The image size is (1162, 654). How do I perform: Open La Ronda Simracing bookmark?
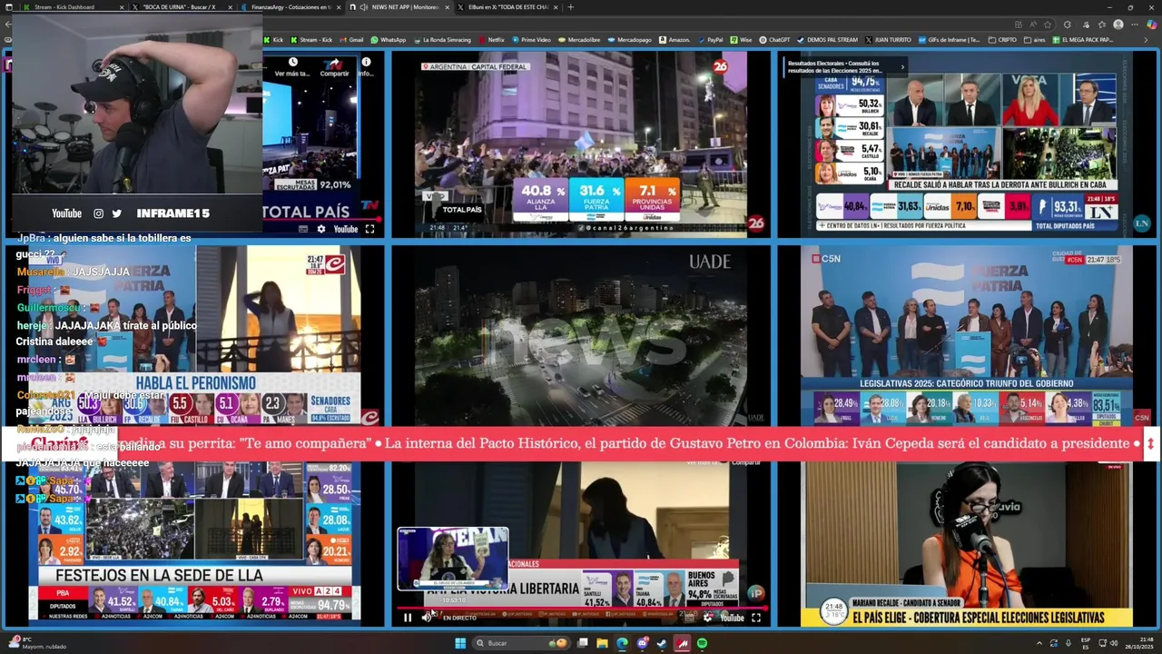point(442,40)
